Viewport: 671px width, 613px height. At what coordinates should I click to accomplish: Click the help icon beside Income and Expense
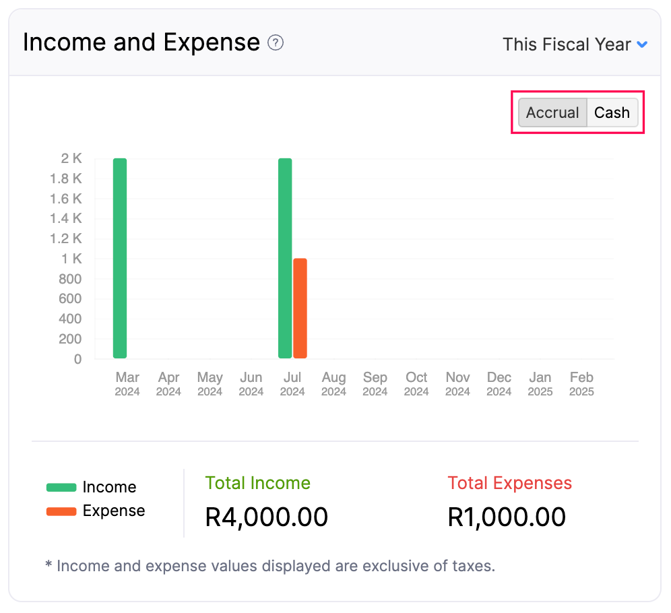[276, 42]
